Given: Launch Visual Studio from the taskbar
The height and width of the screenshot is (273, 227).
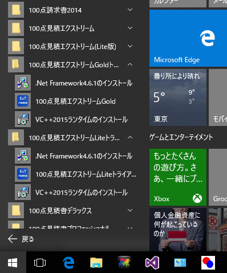Looking at the screenshot, I should [152, 263].
